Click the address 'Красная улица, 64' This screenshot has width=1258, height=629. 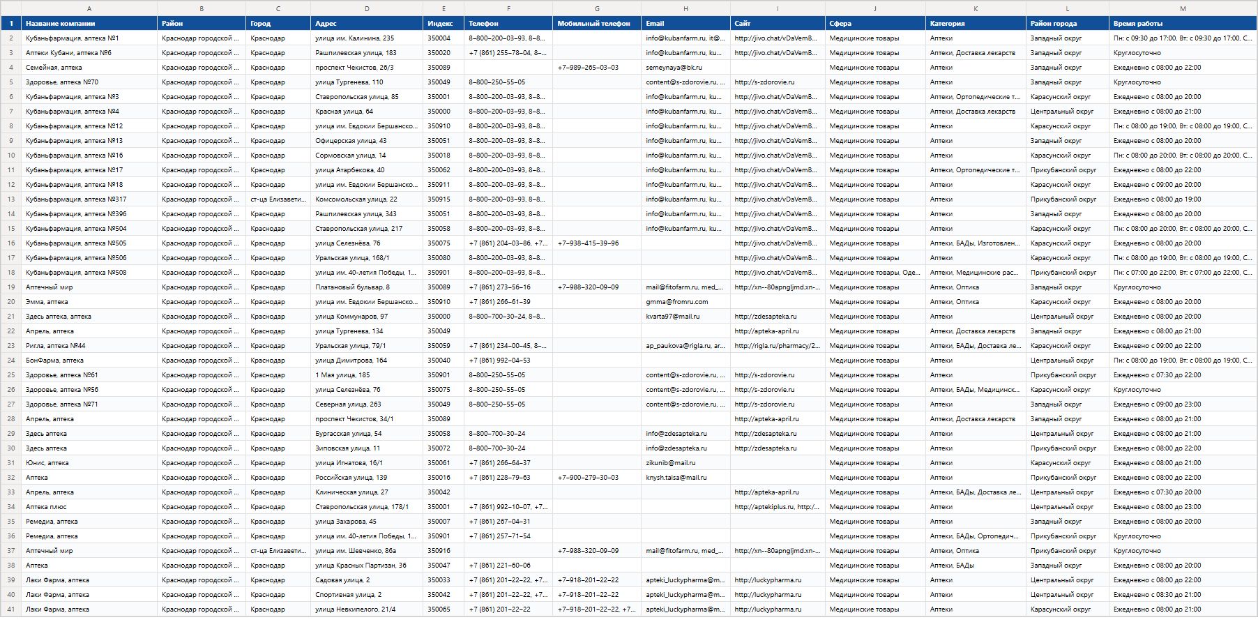click(367, 112)
